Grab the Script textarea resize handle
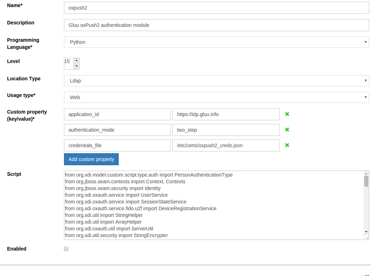371x276 pixels. [367, 237]
